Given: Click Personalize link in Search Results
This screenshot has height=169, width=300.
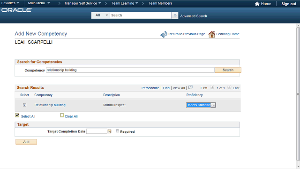Looking at the screenshot, I should 150,88.
